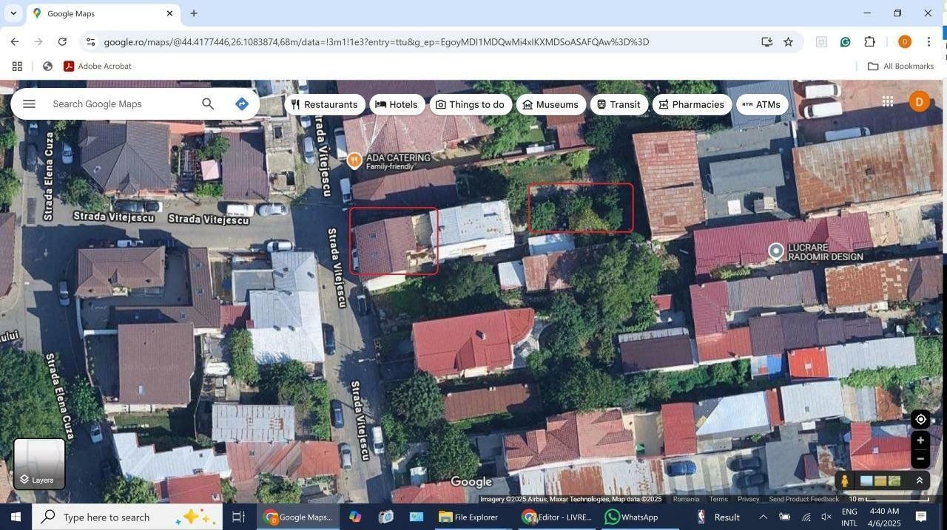Select the middle imagery thumbnail
947x530 pixels.
(x=882, y=480)
